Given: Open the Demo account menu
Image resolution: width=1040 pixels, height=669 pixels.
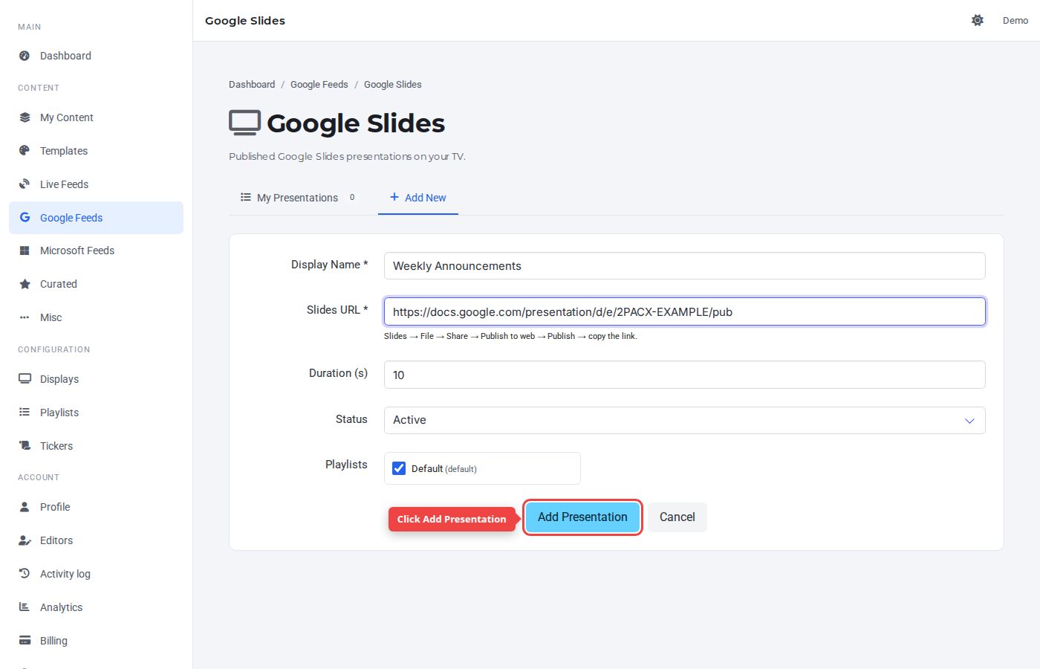Looking at the screenshot, I should coord(1015,20).
